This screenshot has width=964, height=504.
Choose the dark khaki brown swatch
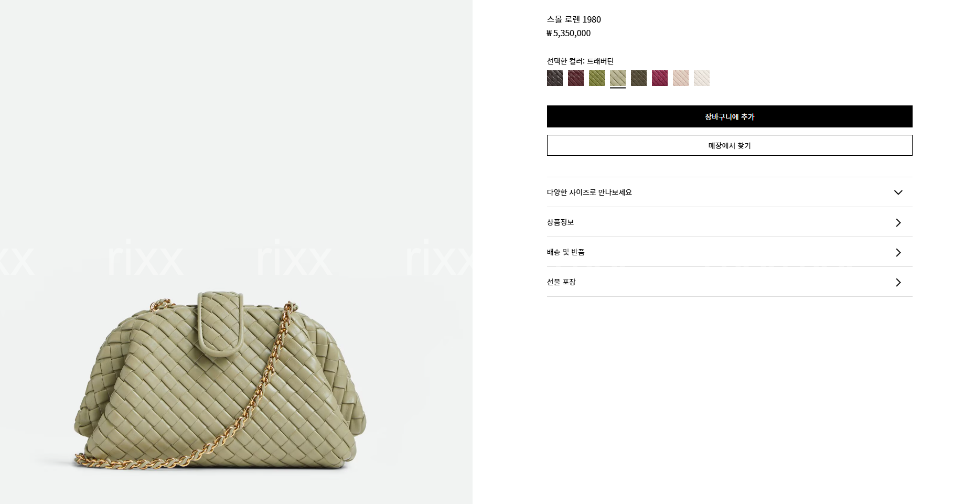[639, 78]
